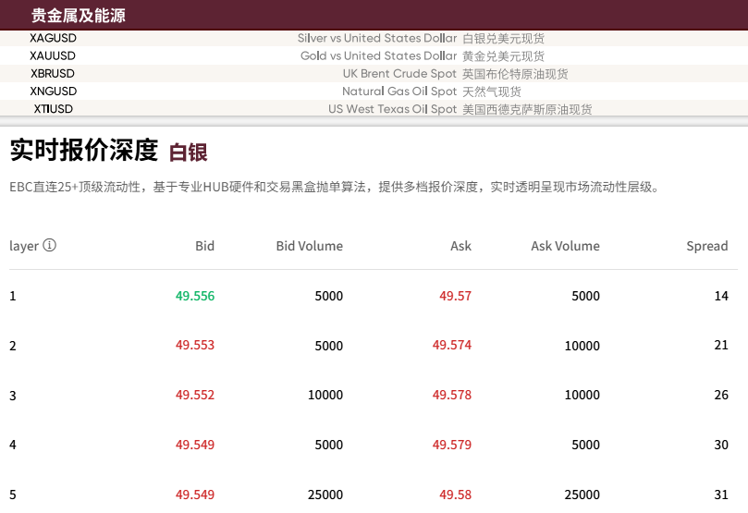Click the Gold vs United States Dollar description

(x=378, y=56)
